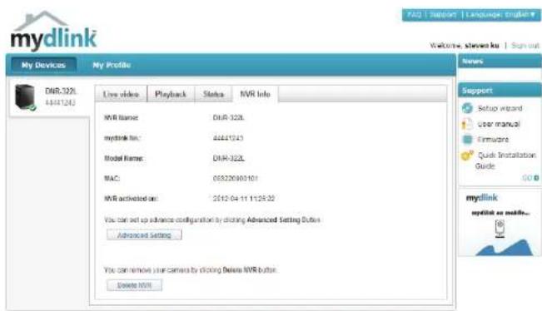Sign out of the account
This screenshot has width=542, height=311.
point(525,45)
